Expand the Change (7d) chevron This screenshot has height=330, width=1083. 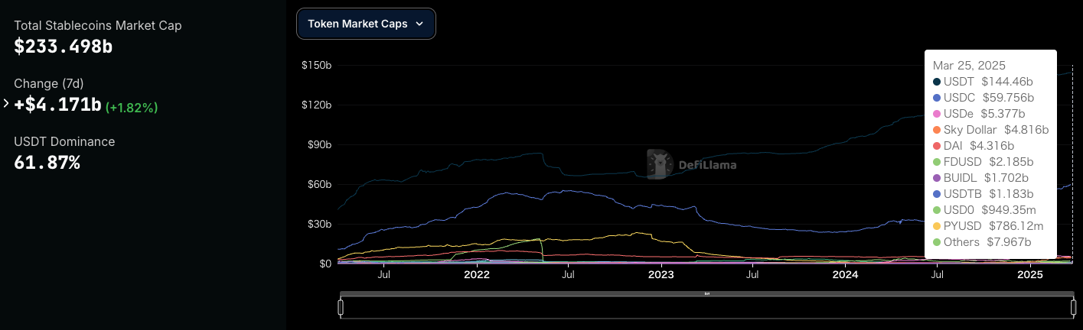point(6,104)
